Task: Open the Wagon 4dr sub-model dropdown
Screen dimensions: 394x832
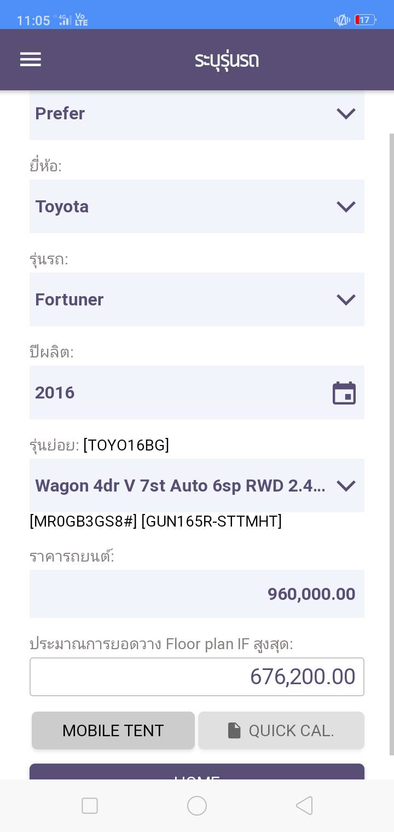Action: click(x=197, y=486)
